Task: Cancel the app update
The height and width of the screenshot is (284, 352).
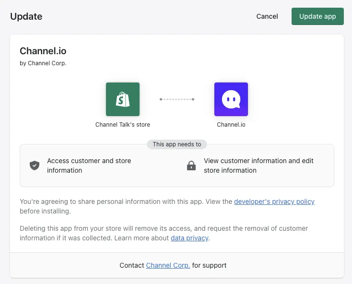Action: pyautogui.click(x=267, y=16)
